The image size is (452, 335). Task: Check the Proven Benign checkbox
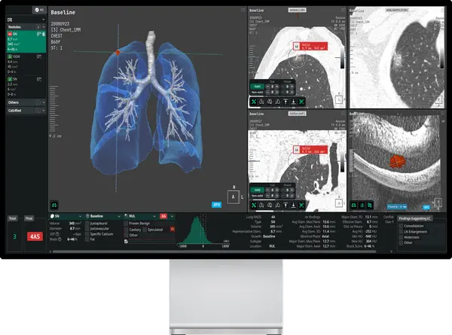tap(126, 224)
